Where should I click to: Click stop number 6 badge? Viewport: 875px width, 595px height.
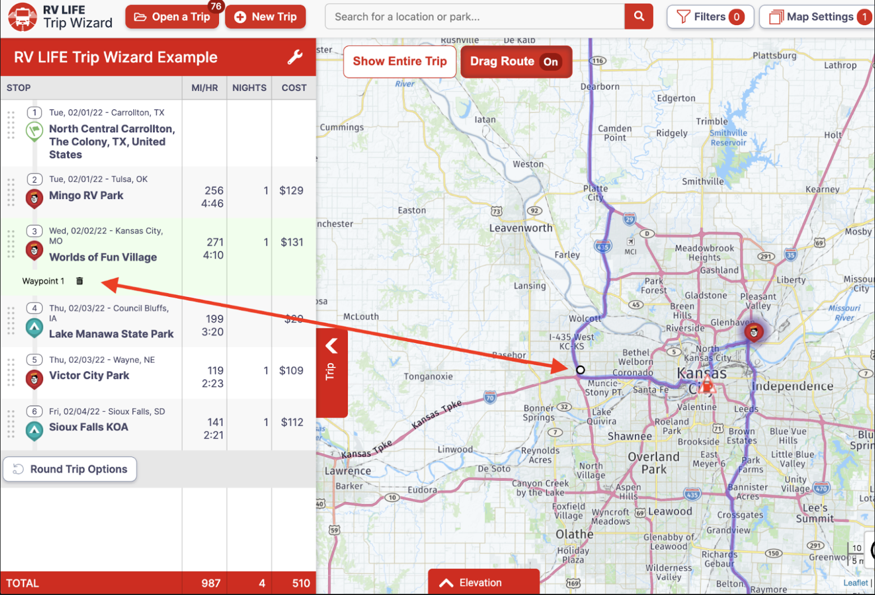[x=35, y=411]
